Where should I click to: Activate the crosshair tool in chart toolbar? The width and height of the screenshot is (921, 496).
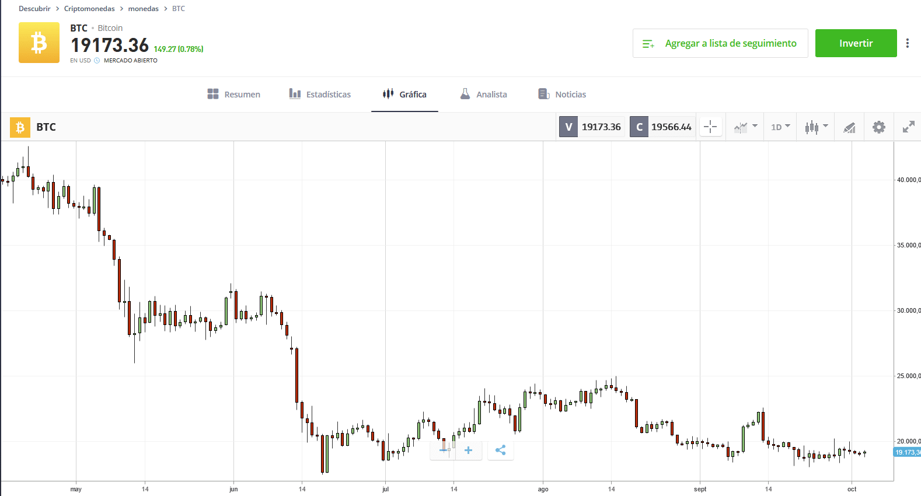710,127
